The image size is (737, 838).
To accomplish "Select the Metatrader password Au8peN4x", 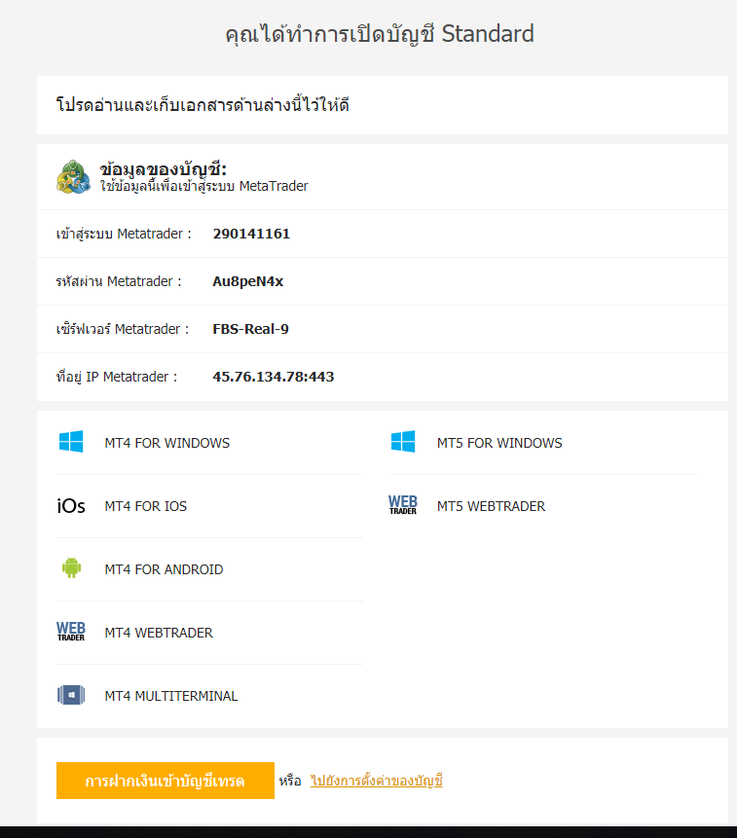I will [248, 281].
